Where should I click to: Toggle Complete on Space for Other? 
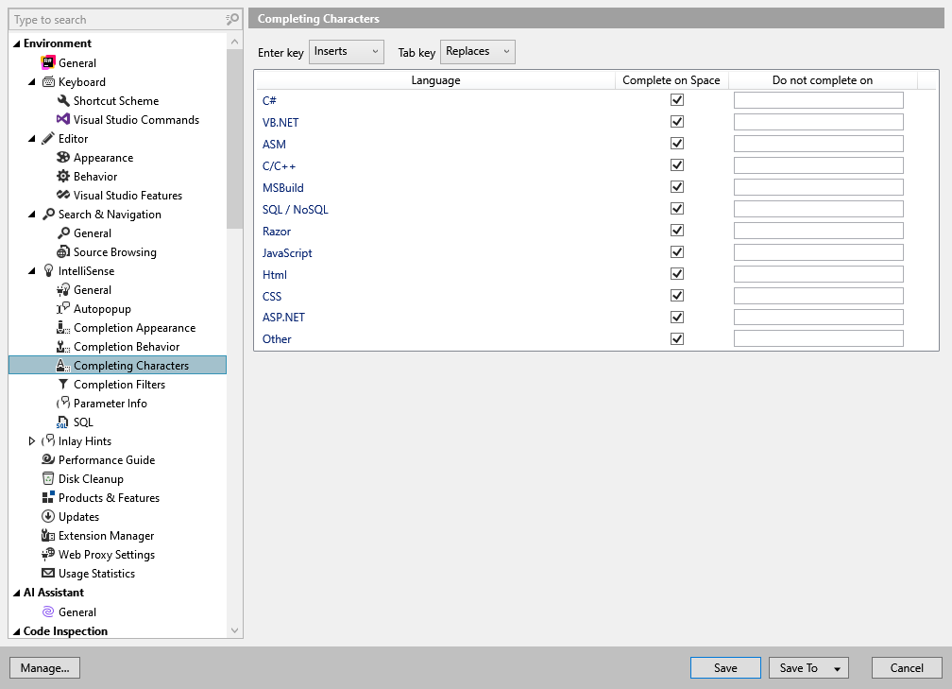[x=677, y=338]
